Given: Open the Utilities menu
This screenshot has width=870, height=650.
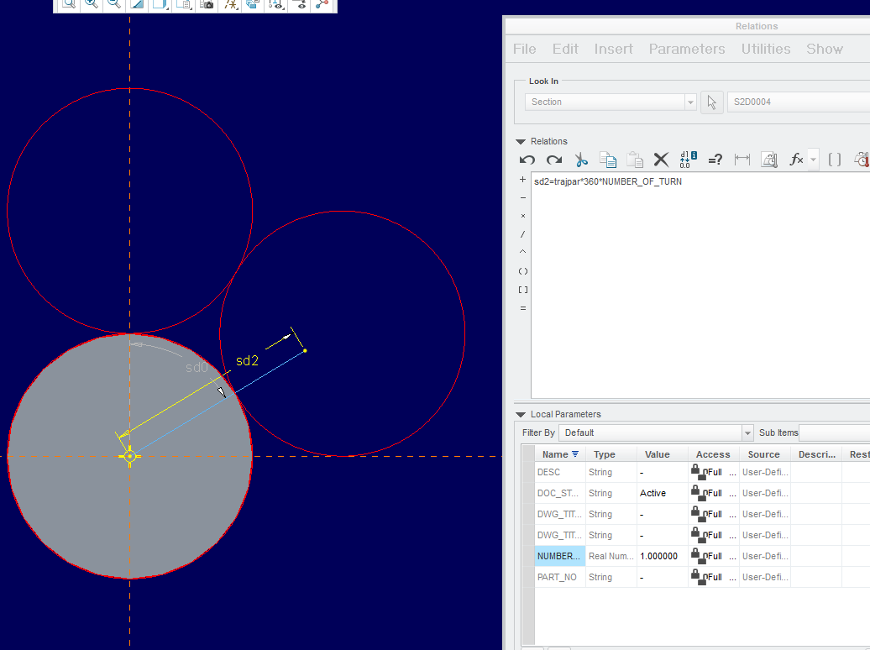Looking at the screenshot, I should [766, 49].
